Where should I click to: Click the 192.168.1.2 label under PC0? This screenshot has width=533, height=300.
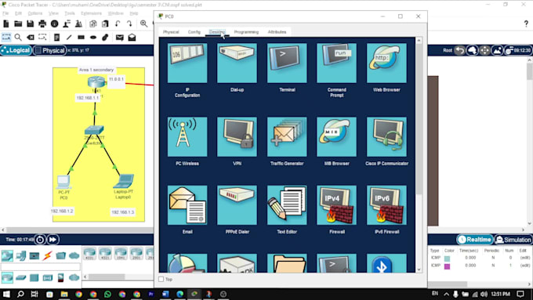click(x=62, y=211)
